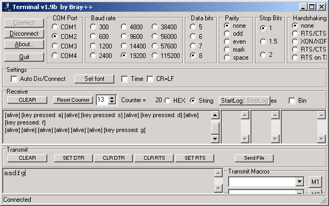Click transmit text field containing asdfg
Image resolution: width=329 pixels, height=206 pixels.
click(x=108, y=180)
